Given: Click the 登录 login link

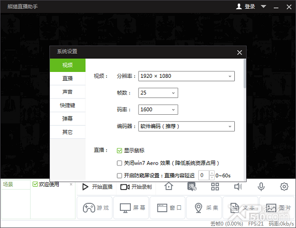Looking at the screenshot, I should click(250, 6).
